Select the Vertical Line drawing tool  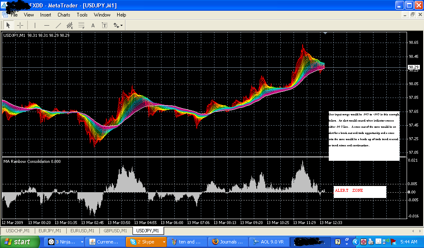pos(35,25)
